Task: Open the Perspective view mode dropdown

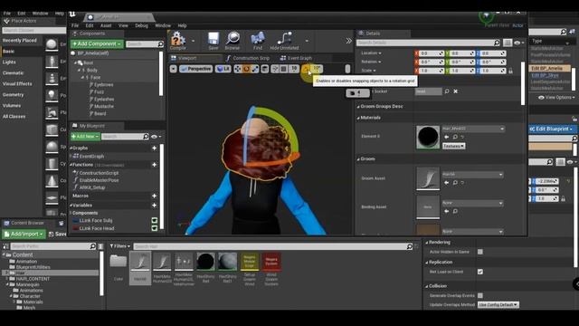Action: point(195,69)
